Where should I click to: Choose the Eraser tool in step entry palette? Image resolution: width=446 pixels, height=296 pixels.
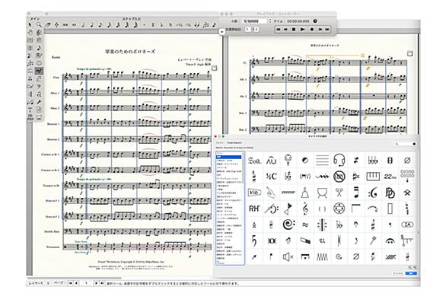48,25
